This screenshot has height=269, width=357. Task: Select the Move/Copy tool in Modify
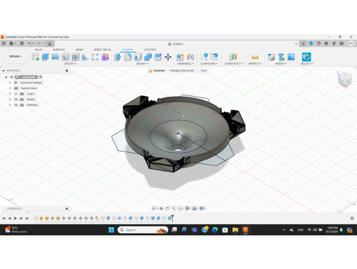point(168,57)
